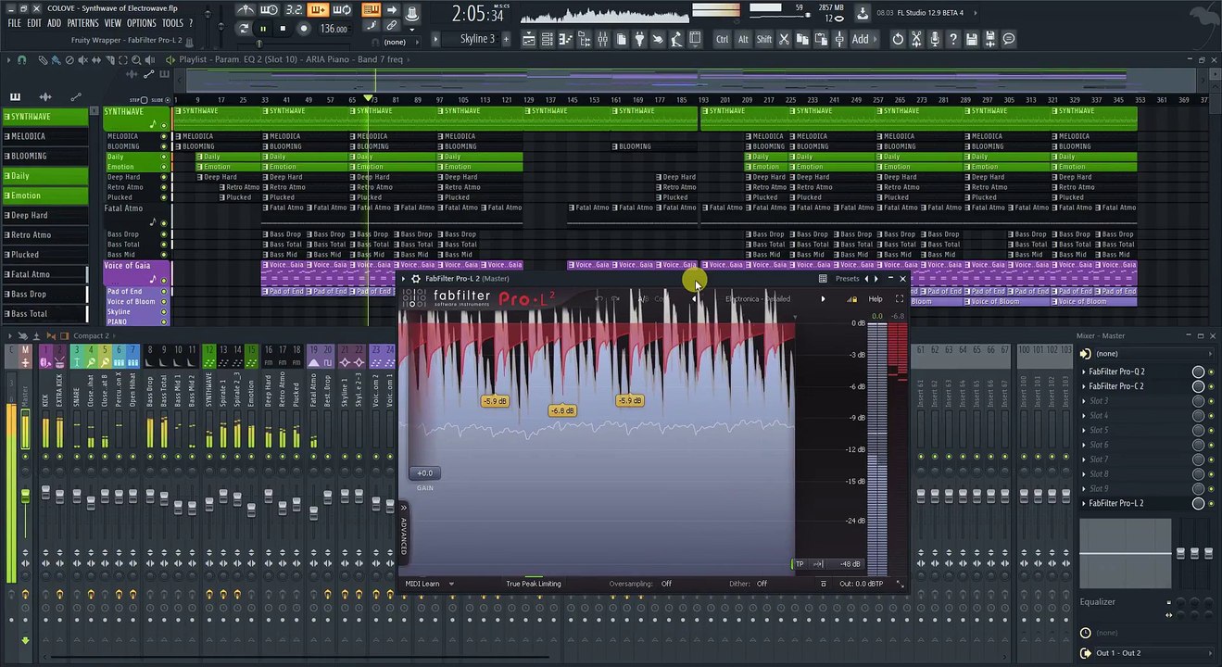This screenshot has height=667, width=1222.
Task: Click the tempo value 136.000
Action: 334,29
